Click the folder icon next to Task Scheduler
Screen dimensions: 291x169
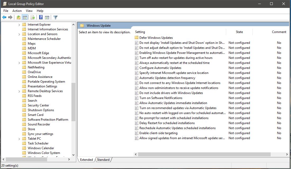click(24, 143)
